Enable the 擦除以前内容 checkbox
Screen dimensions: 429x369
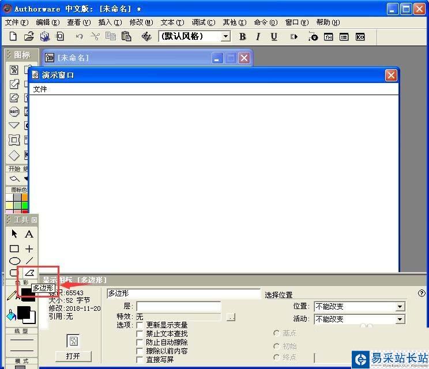point(140,351)
